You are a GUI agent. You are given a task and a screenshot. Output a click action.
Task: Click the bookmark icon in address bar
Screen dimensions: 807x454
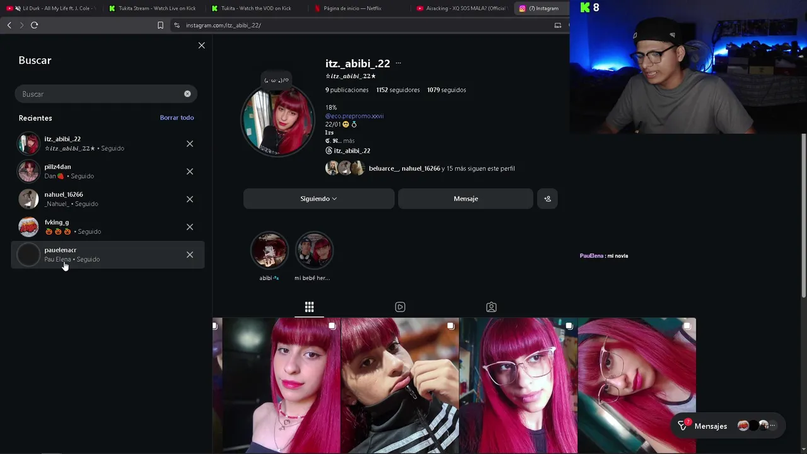point(160,25)
